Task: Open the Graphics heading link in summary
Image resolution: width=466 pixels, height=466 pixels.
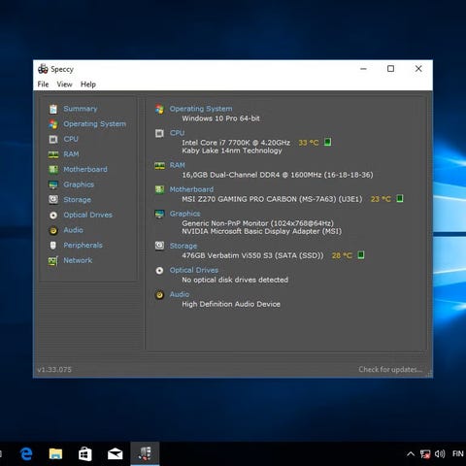Action: [184, 214]
